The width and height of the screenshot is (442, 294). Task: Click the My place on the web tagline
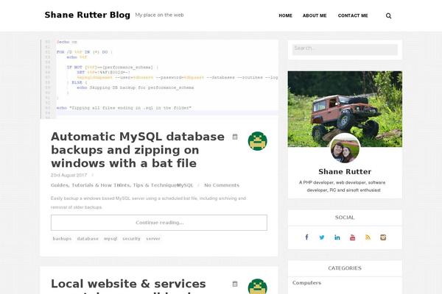[159, 15]
